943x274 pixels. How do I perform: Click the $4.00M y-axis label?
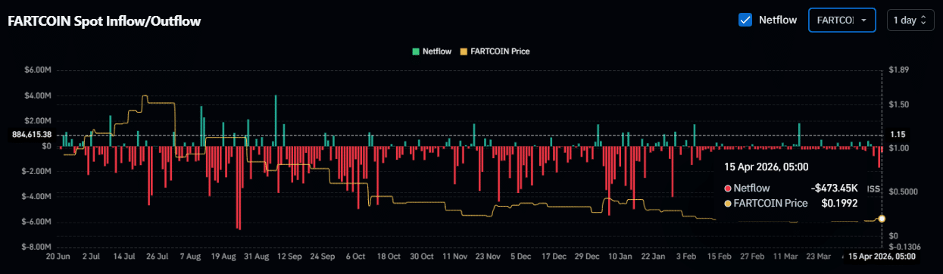coord(38,95)
